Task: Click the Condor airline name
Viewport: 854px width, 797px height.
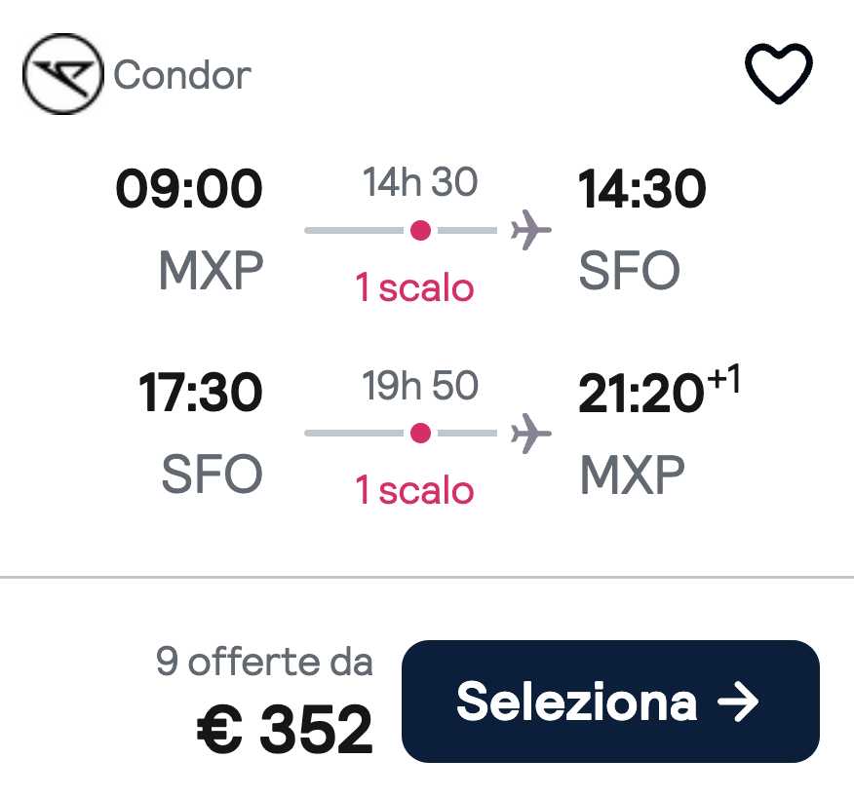Action: pos(182,75)
